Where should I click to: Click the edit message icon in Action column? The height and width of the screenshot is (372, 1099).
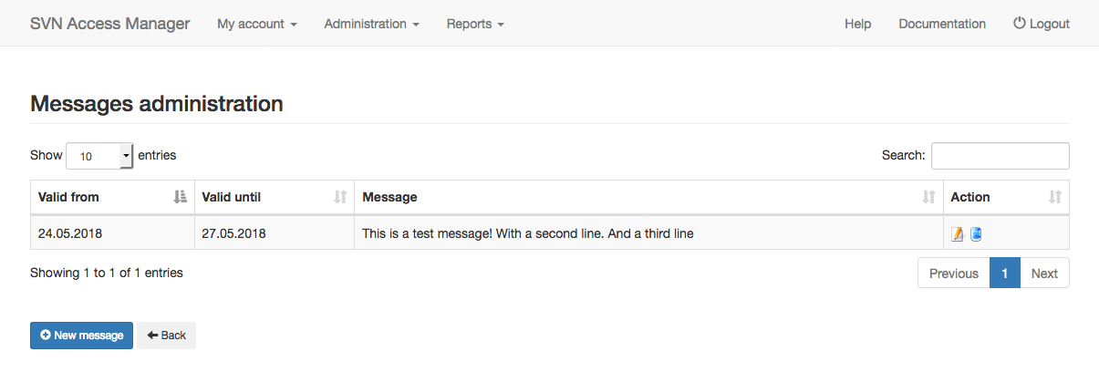point(958,234)
